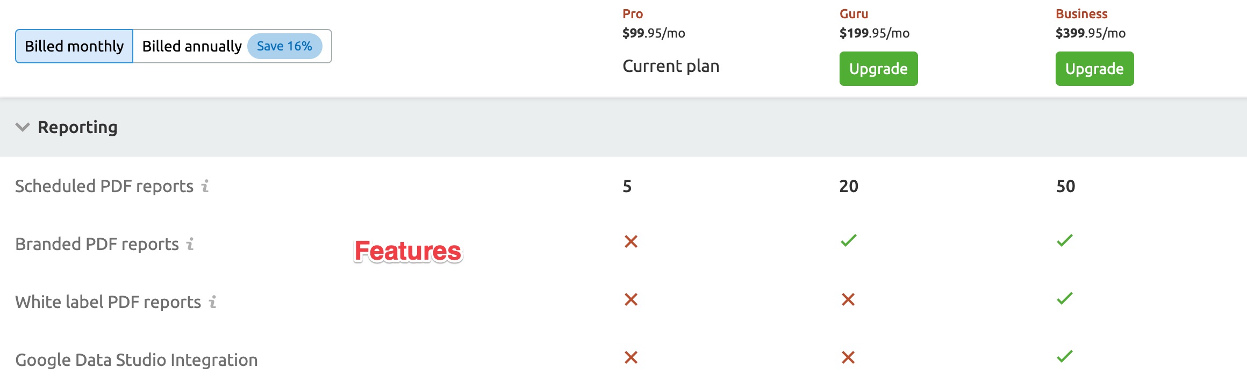Collapse the Reporting section chevron
Image resolution: width=1247 pixels, height=382 pixels.
(23, 127)
